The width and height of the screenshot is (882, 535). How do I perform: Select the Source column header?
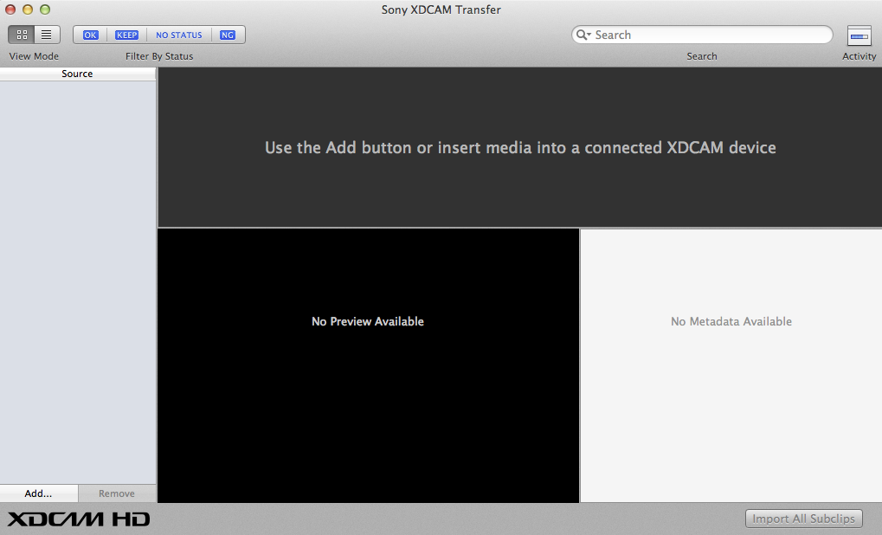78,74
